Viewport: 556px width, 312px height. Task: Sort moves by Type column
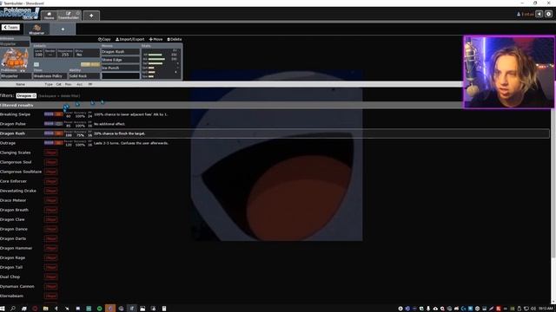coord(49,84)
